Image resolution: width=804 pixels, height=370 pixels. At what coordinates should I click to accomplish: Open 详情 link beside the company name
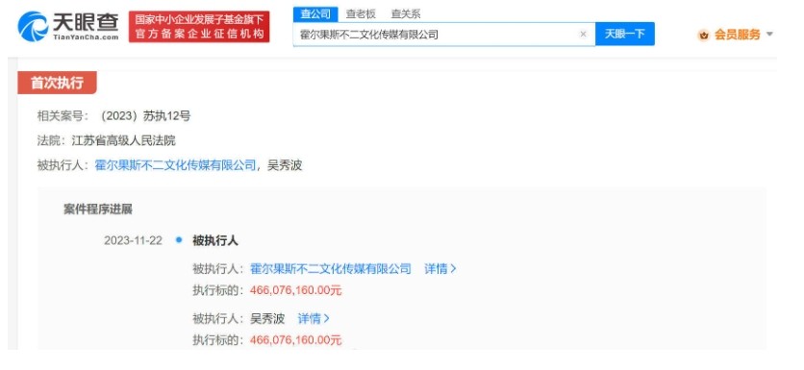point(440,268)
